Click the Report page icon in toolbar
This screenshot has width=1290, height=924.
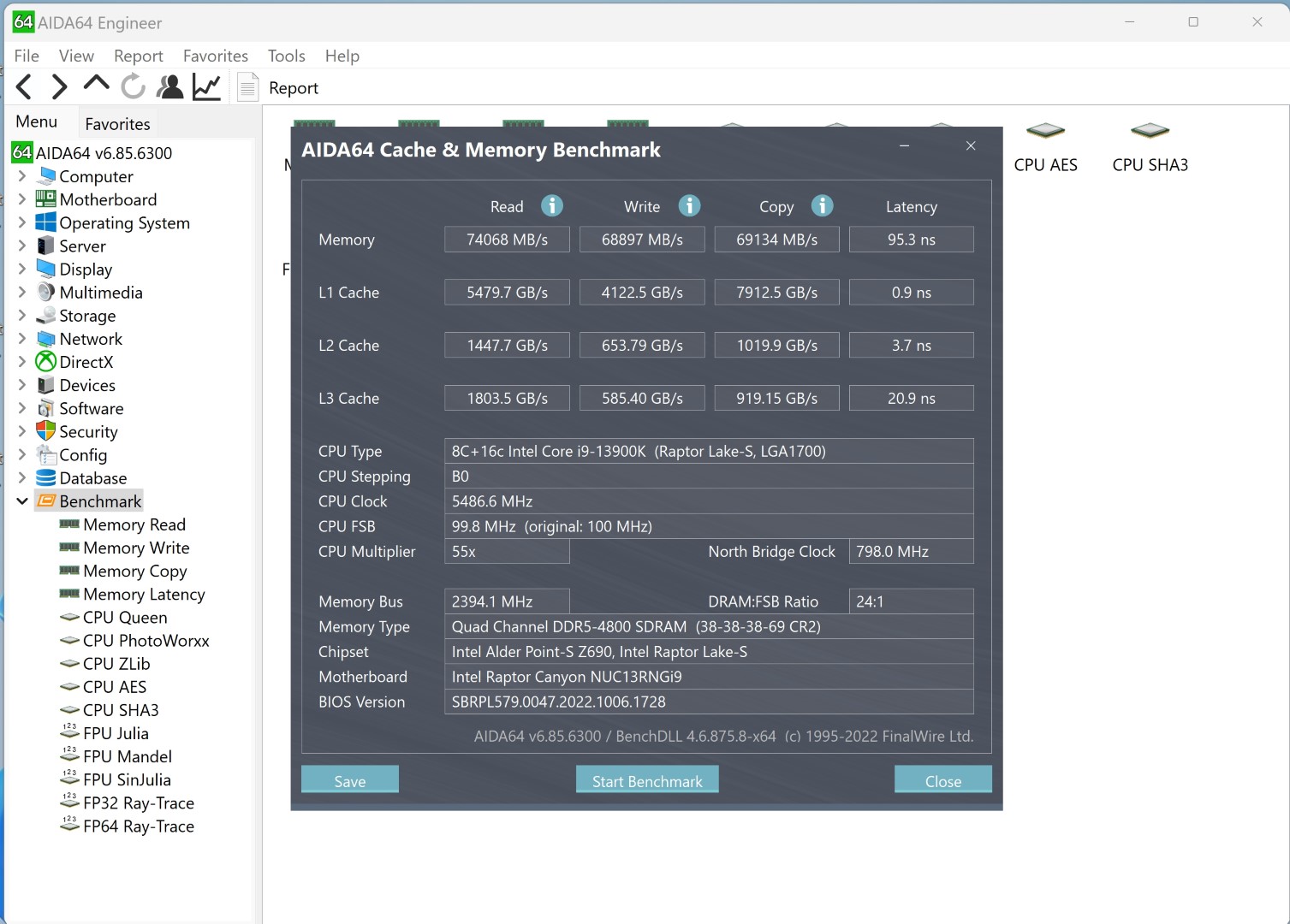pos(247,87)
